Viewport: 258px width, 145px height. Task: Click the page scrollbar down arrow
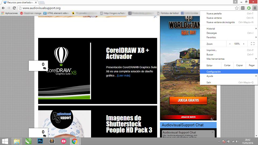pyautogui.click(x=256, y=136)
